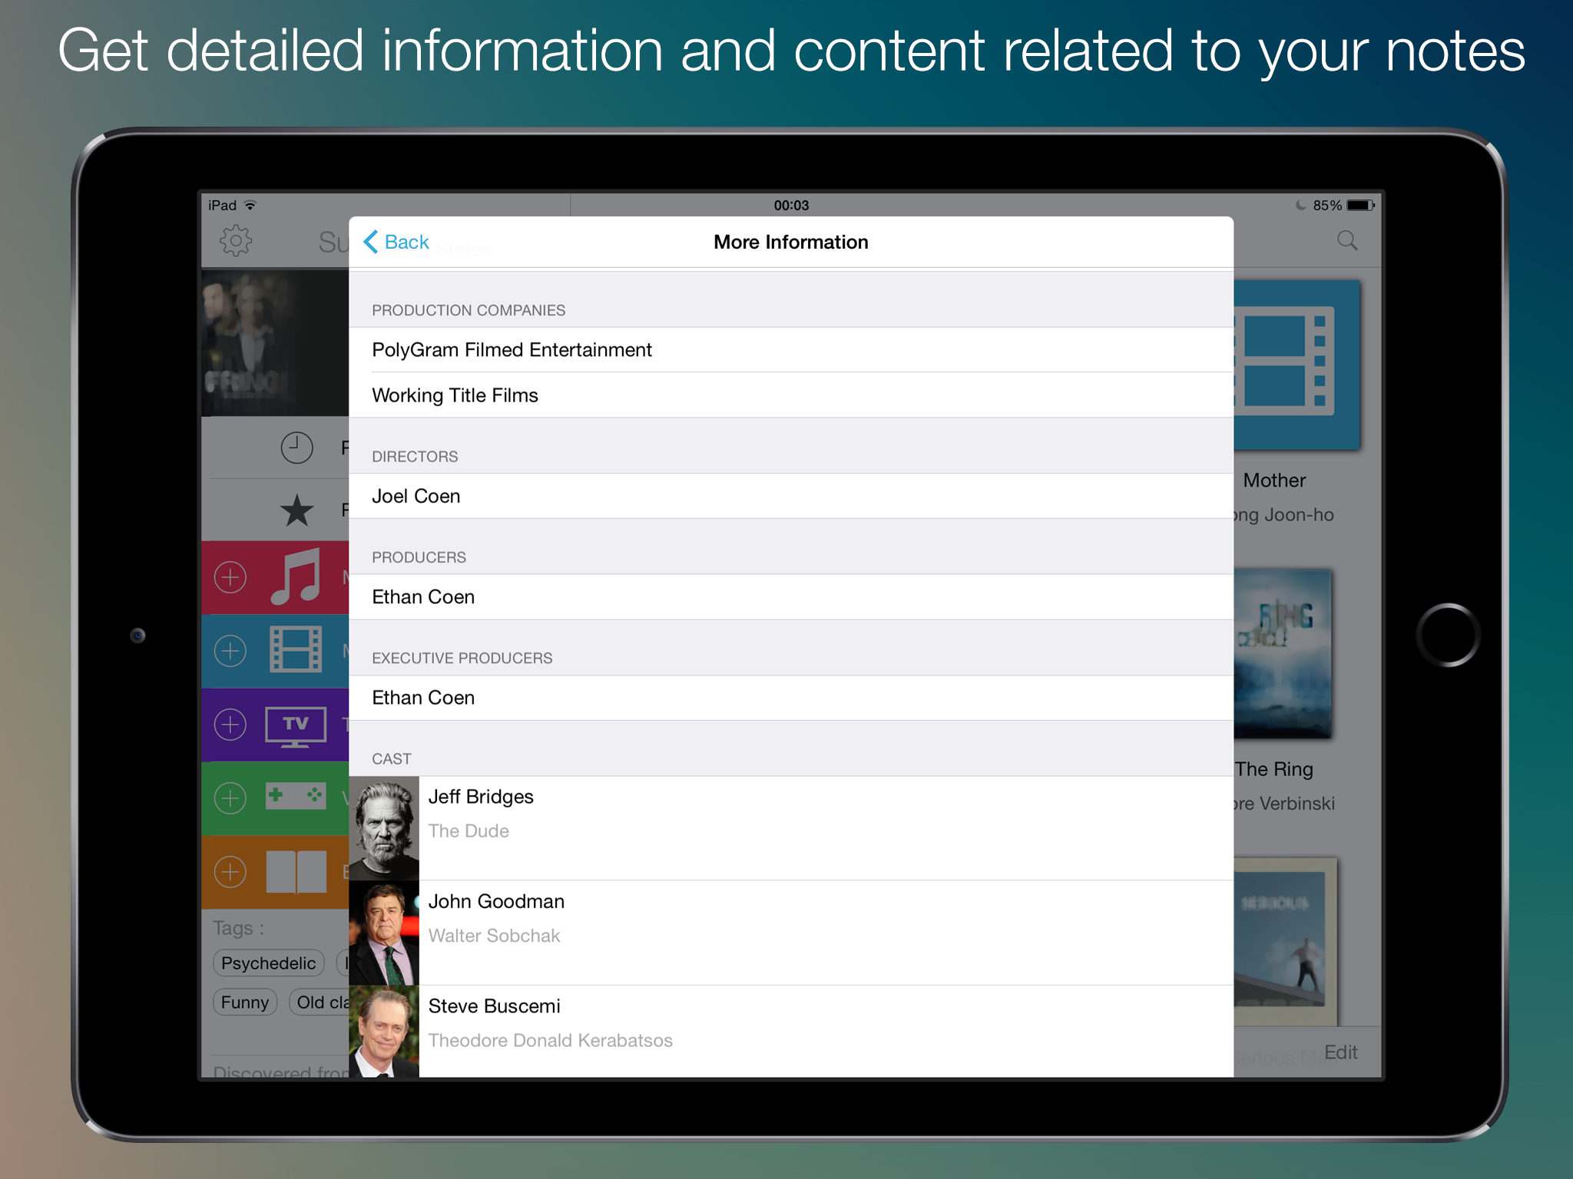Open Steve Buscemi cast entry
The width and height of the screenshot is (1573, 1179).
point(791,1032)
